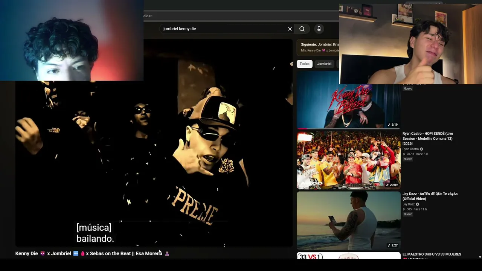Click the Nuevo badge under Ryan Castro video
The height and width of the screenshot is (271, 482).
[408, 159]
